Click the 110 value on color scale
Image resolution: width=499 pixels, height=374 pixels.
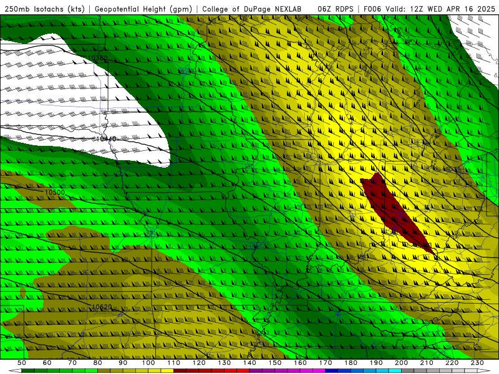click(x=173, y=363)
